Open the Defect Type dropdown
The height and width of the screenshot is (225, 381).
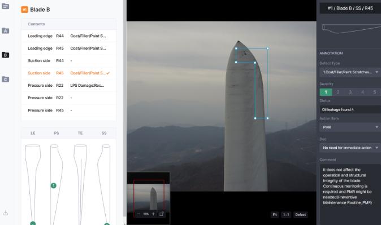pos(350,72)
